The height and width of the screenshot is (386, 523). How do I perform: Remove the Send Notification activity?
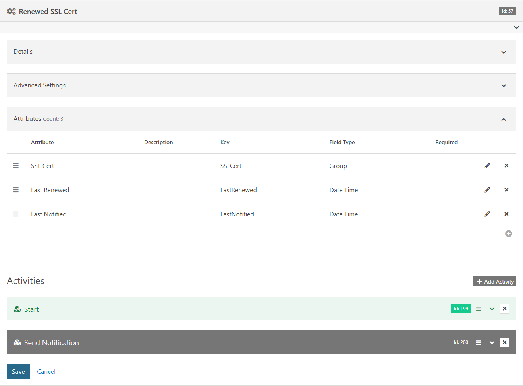click(x=504, y=342)
